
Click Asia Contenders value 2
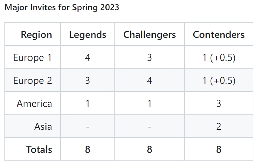[x=219, y=127]
